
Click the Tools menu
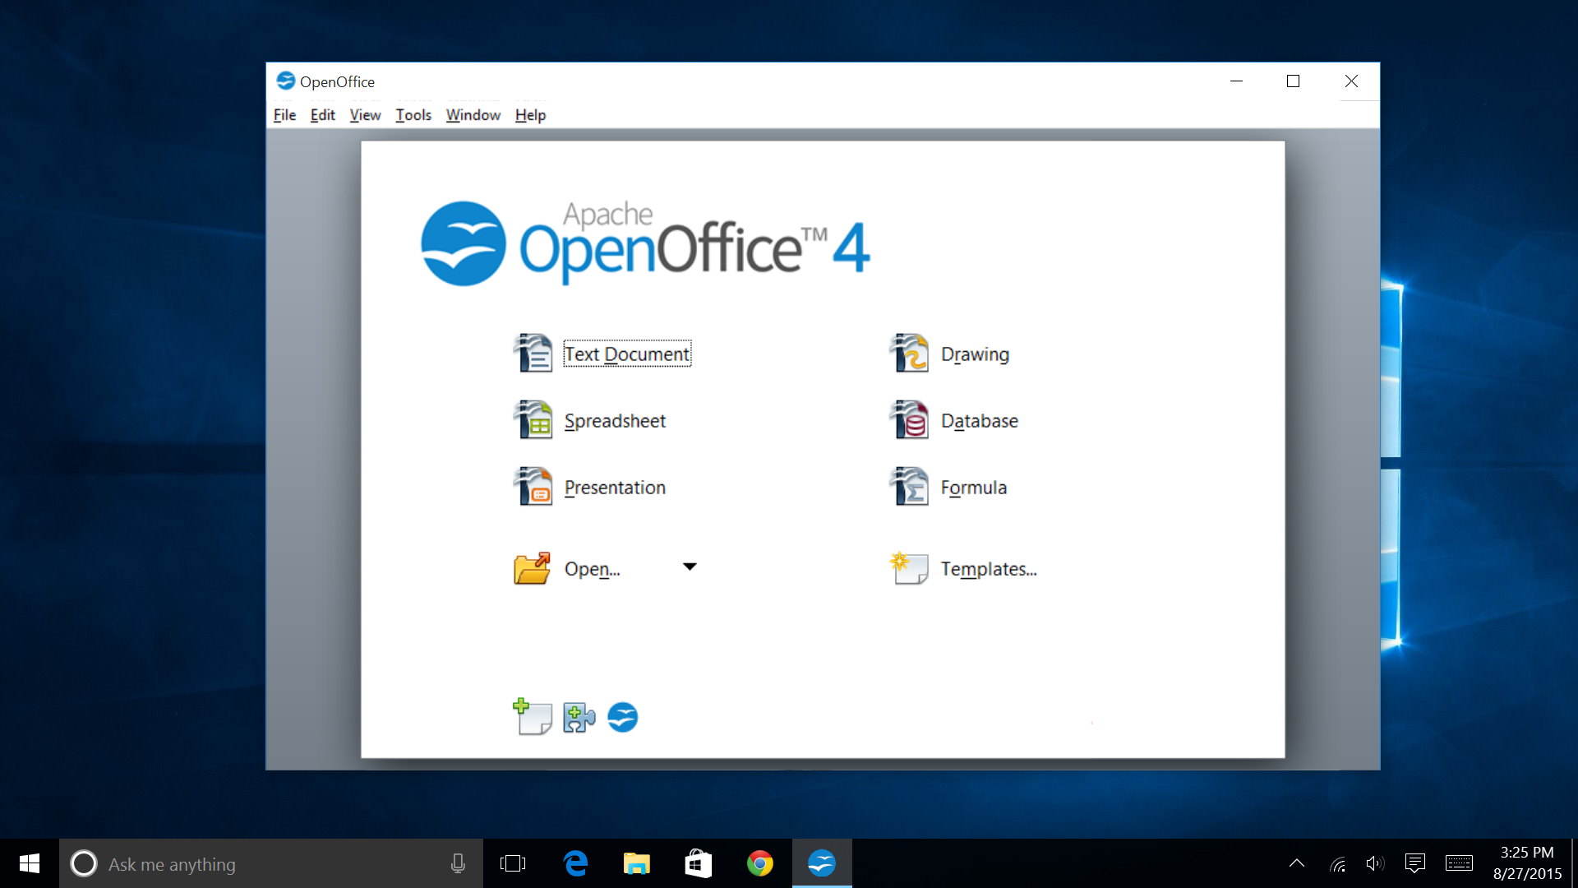pos(412,115)
